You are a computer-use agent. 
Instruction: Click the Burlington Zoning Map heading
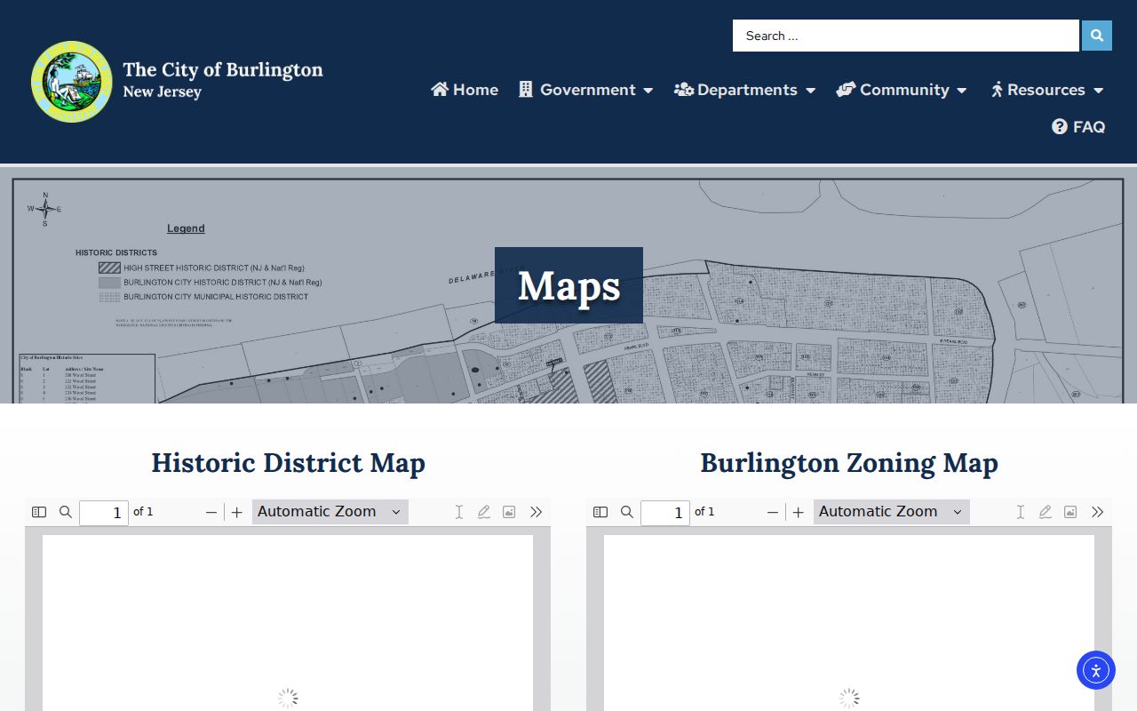(x=849, y=463)
